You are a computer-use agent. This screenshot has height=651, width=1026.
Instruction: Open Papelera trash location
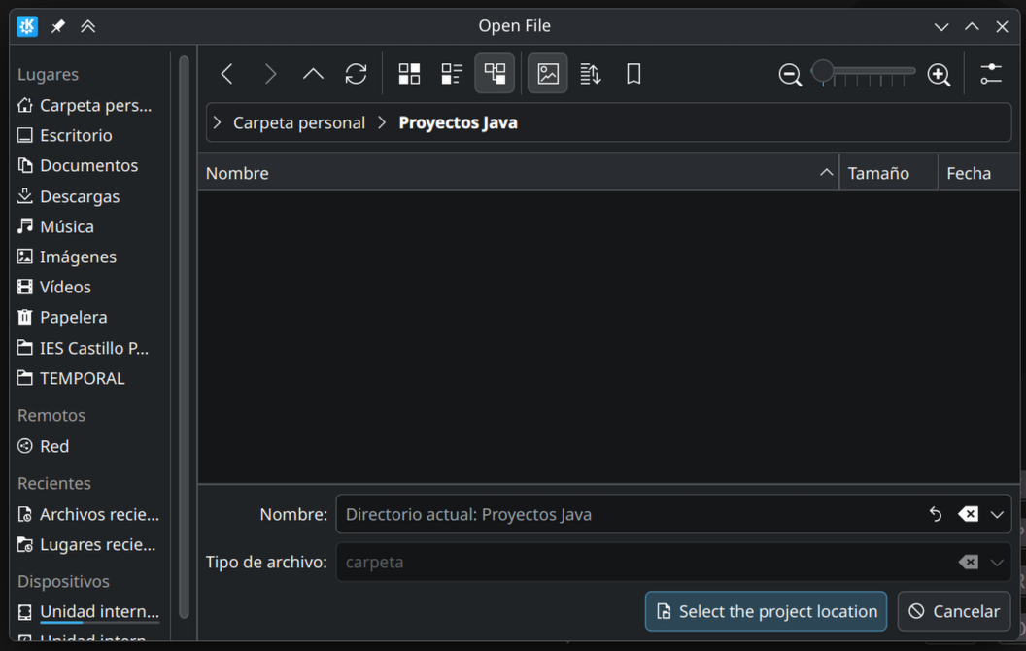coord(89,317)
